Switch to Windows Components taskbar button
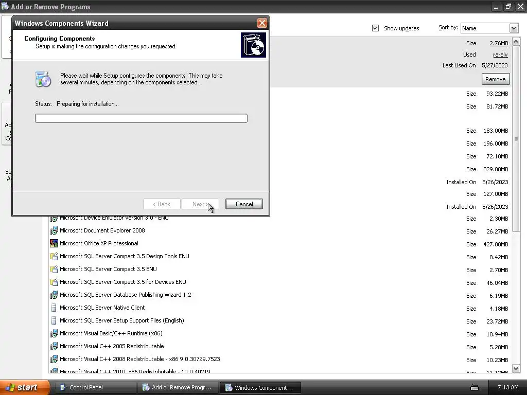 pos(260,387)
